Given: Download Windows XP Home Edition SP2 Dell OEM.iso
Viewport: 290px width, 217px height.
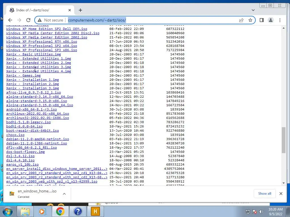Looking at the screenshot, I should coord(47,29).
